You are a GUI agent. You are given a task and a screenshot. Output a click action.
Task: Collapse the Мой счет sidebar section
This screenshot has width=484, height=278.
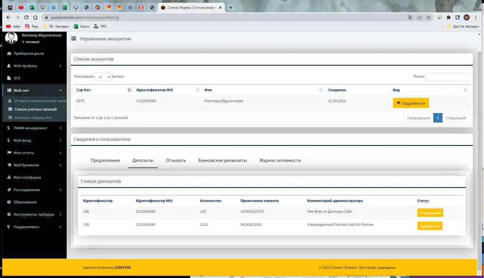point(33,90)
